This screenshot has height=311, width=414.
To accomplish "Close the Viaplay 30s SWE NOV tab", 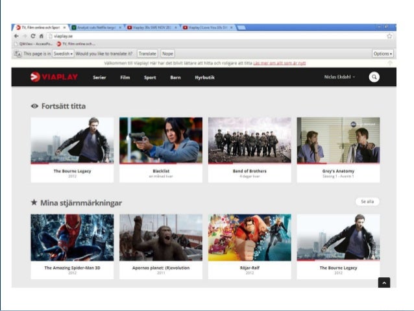I will click(x=176, y=27).
